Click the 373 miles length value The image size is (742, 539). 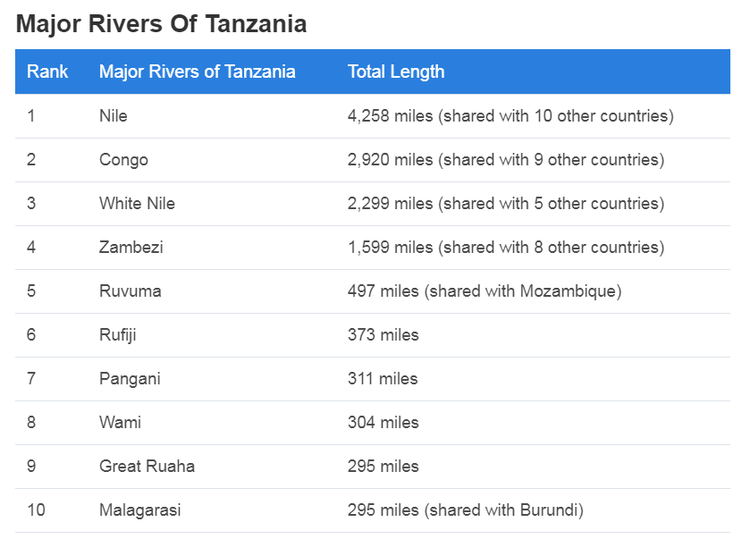pyautogui.click(x=384, y=335)
